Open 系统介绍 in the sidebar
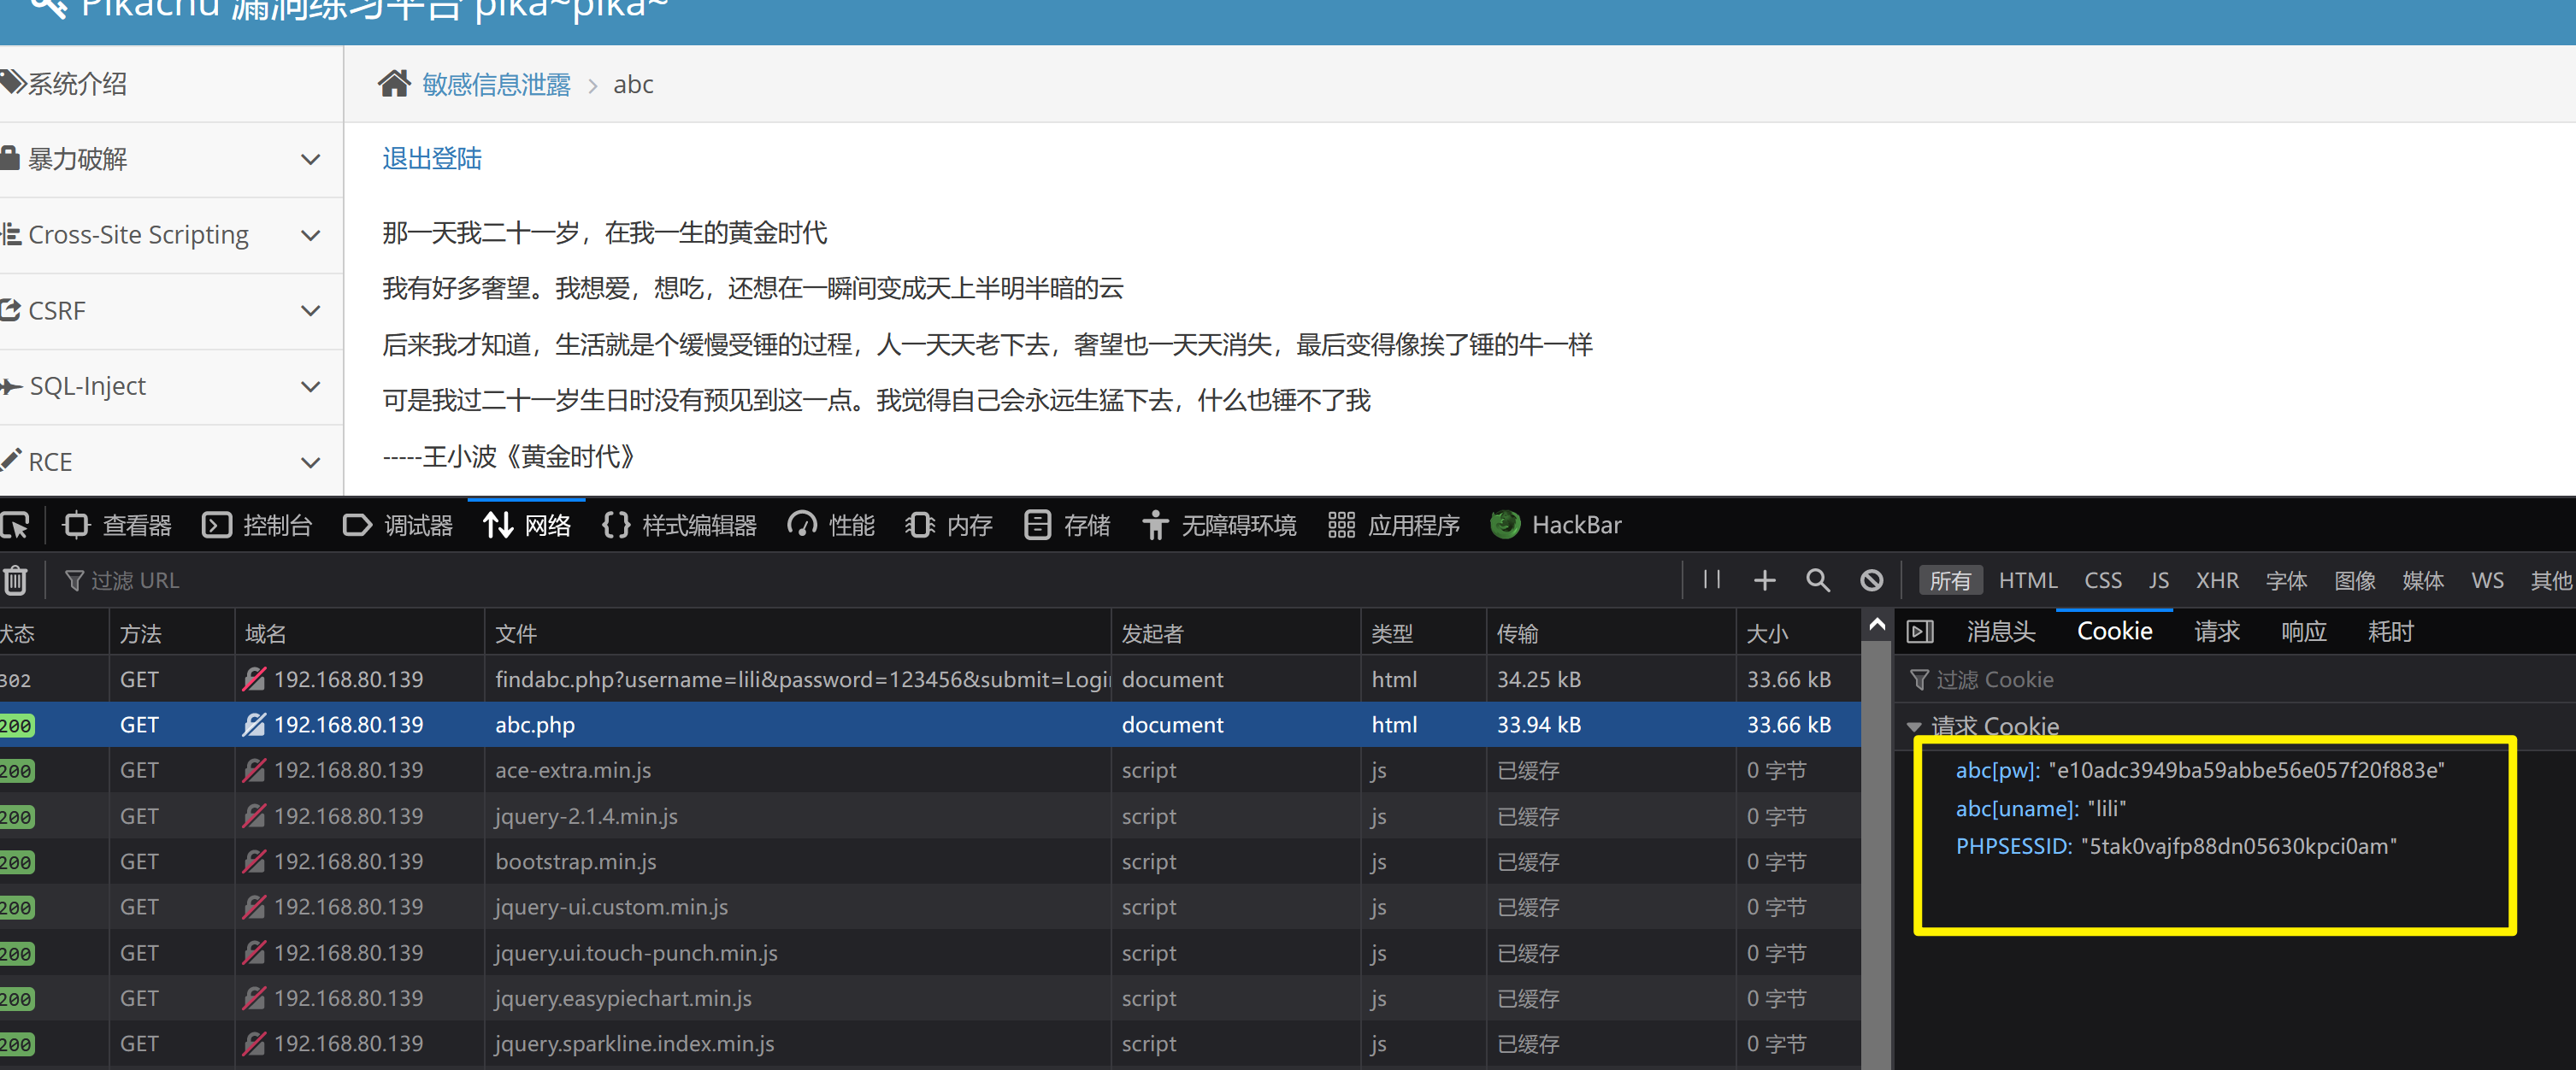 [77, 84]
